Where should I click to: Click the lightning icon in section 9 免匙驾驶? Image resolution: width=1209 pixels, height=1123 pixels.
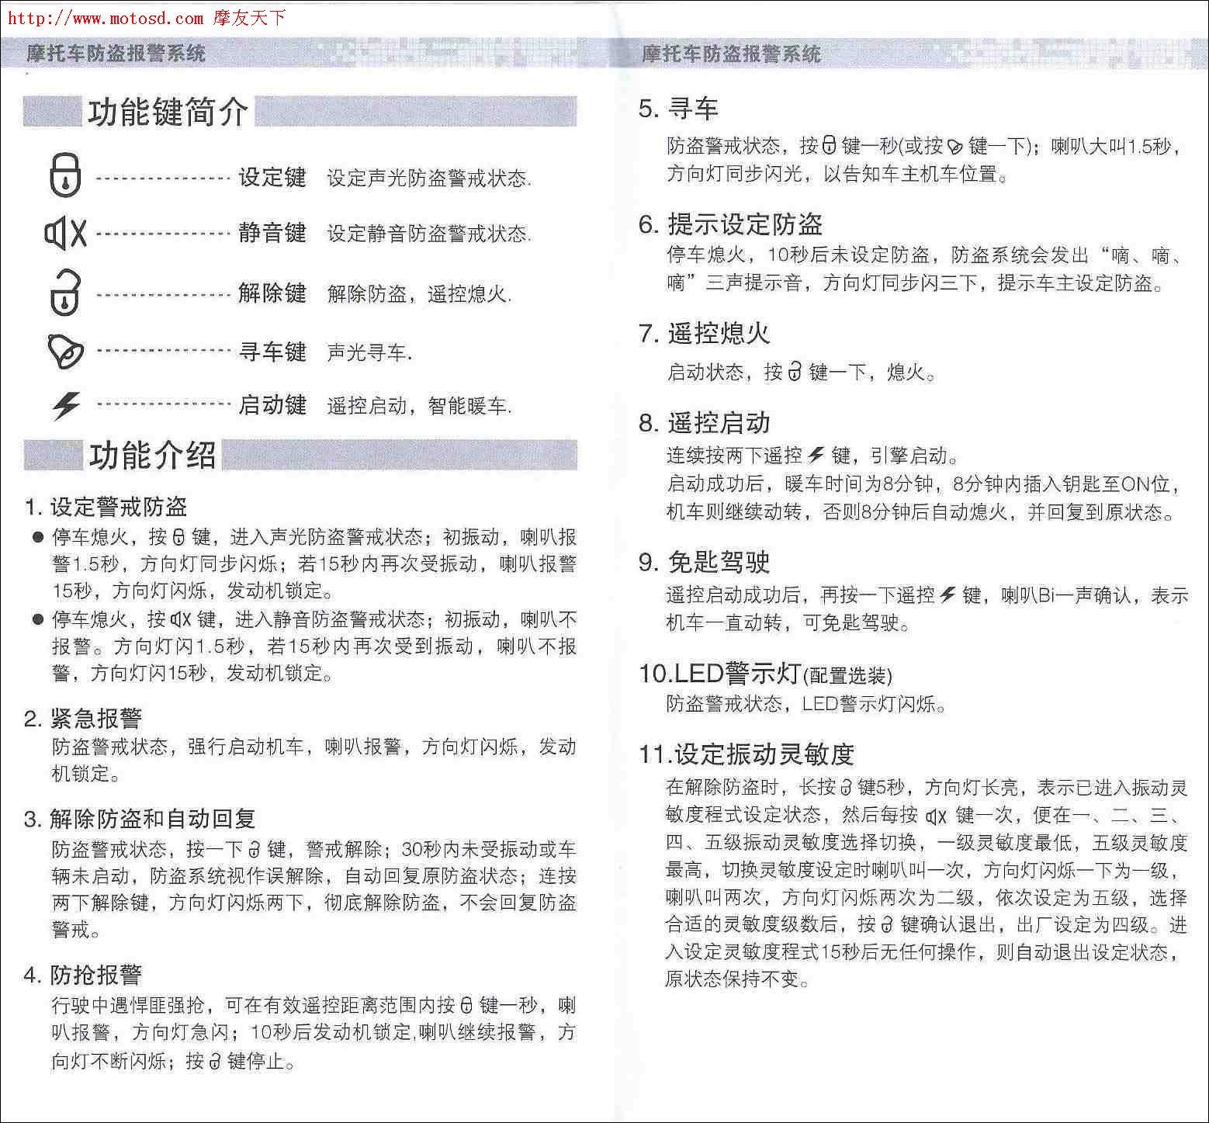(x=947, y=595)
